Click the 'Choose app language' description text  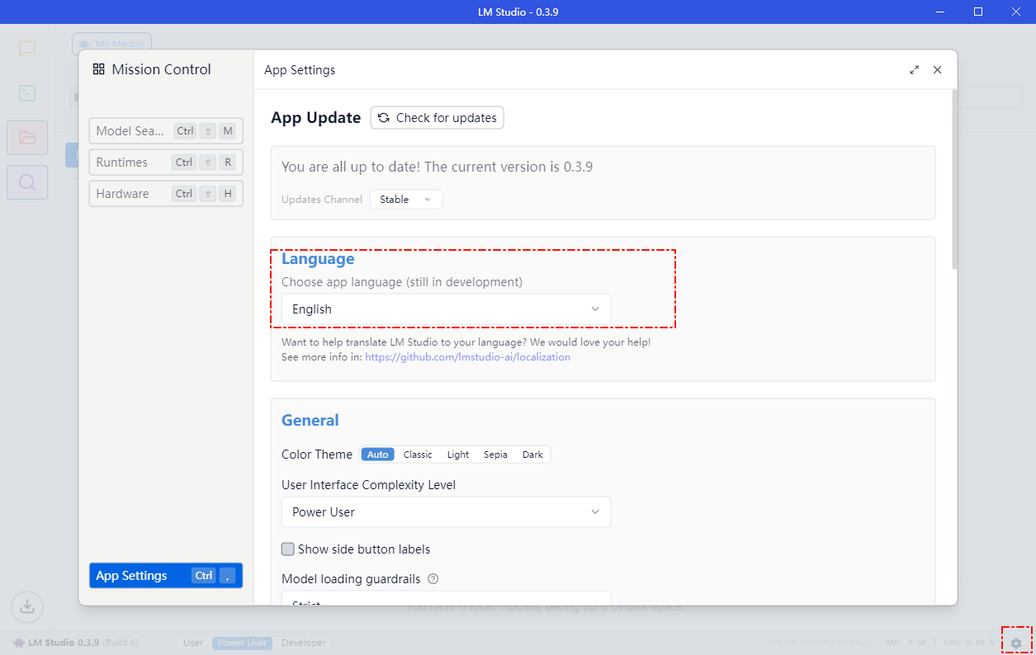402,282
